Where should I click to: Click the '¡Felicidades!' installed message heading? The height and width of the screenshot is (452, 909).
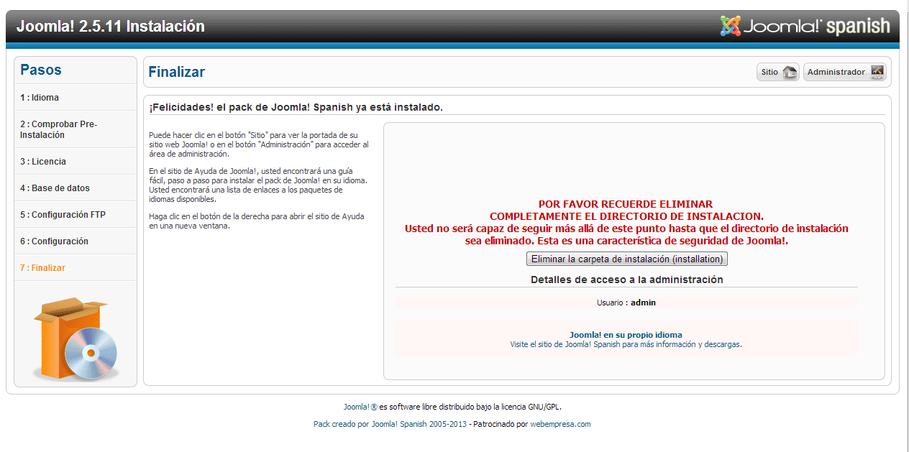[x=296, y=107]
